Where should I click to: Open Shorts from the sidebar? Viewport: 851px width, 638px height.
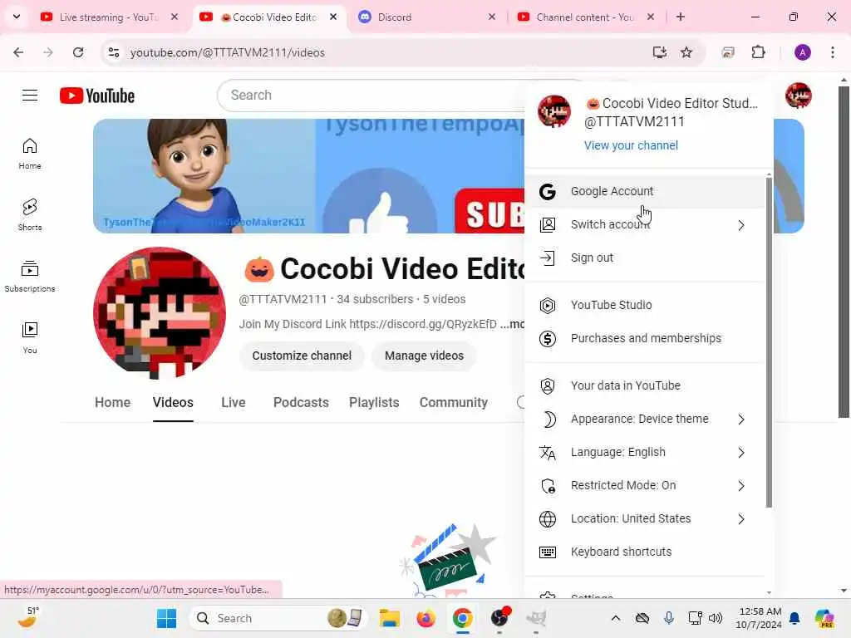[30, 215]
